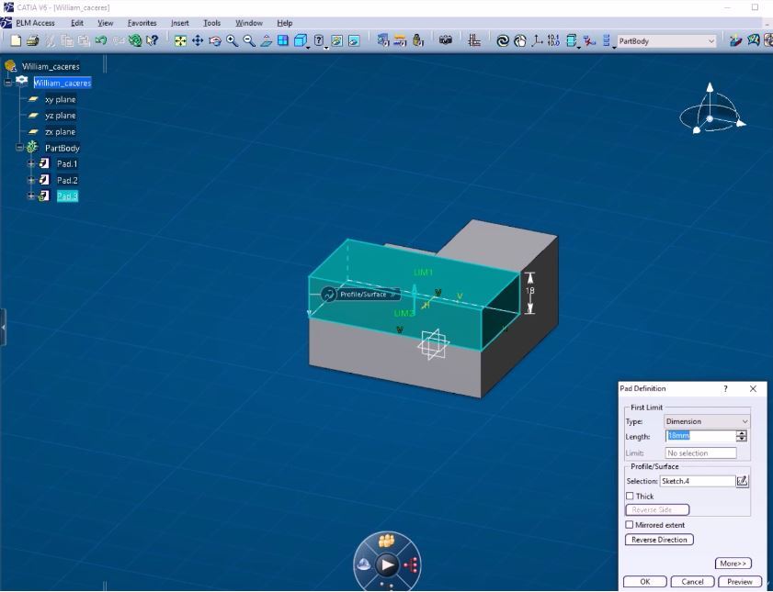Select the Pan view tool
Image resolution: width=773 pixels, height=592 pixels.
point(198,41)
